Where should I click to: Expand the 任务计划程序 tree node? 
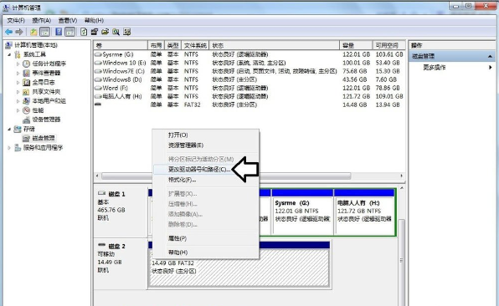coord(18,64)
